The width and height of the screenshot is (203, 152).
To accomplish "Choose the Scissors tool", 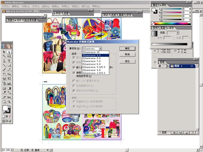I will [x=9, y=97].
